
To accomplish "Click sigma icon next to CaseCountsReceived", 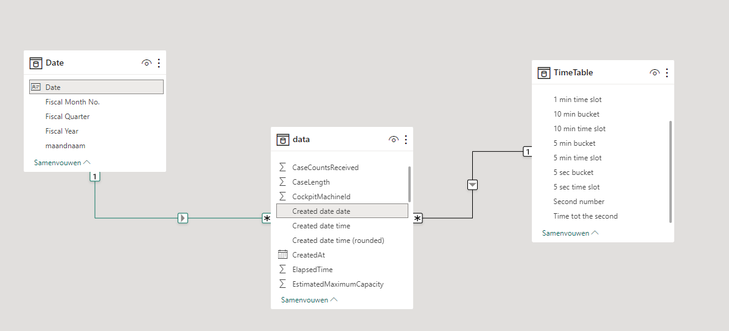I will click(283, 168).
